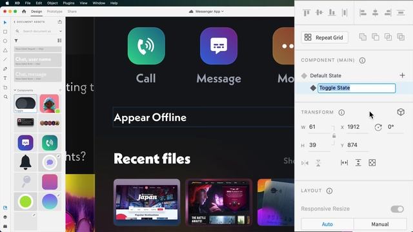Screen dimensions: 413x232
Task: Align bottom edges
Action: tap(332, 12)
